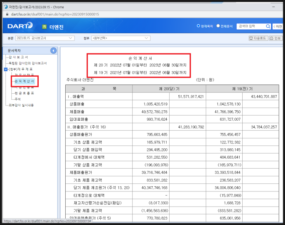Click the 타계정으로 대체액 row label
The width and height of the screenshot is (285, 225).
(x=89, y=195)
